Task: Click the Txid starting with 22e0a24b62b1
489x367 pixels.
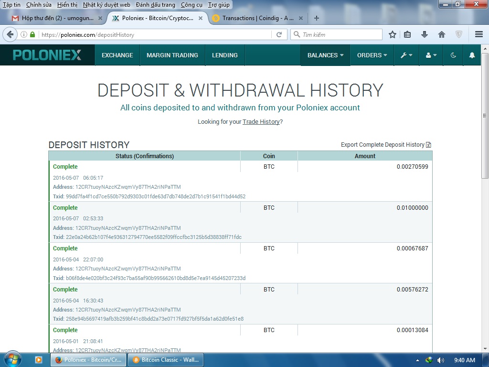Action: click(154, 237)
